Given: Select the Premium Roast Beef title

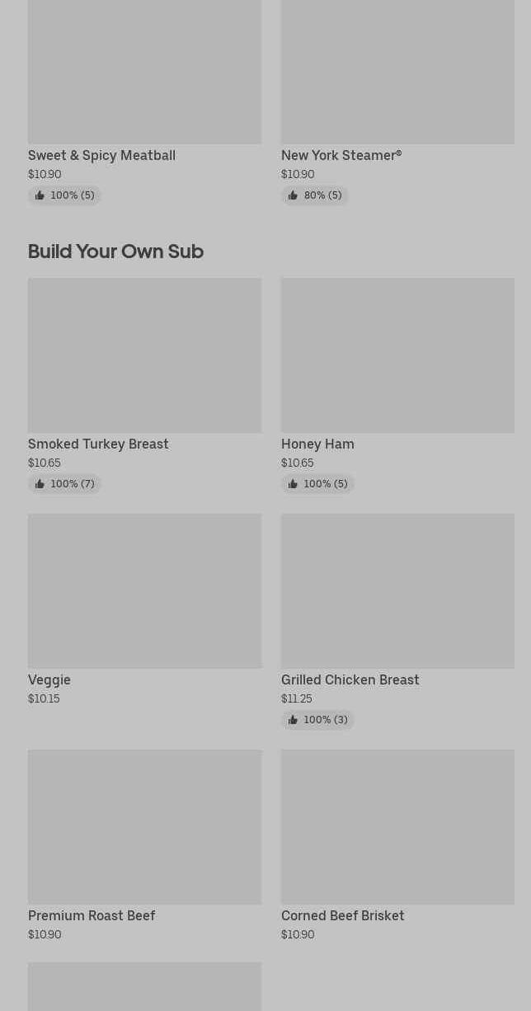Looking at the screenshot, I should click(92, 915).
